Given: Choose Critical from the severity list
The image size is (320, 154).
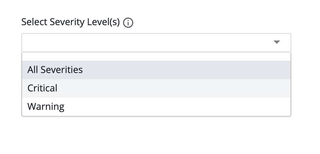Looking at the screenshot, I should click(156, 88).
